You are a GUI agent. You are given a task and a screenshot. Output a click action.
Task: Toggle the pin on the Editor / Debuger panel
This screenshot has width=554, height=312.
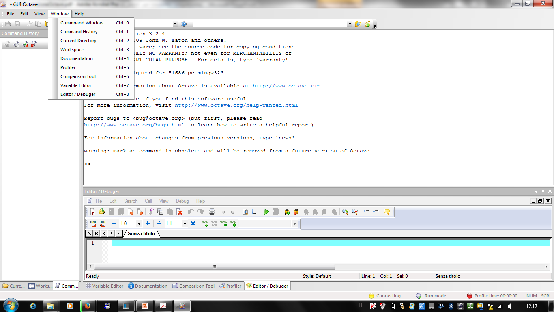[x=543, y=191]
